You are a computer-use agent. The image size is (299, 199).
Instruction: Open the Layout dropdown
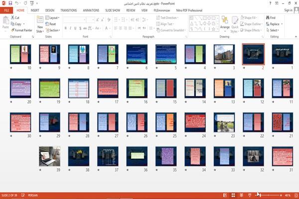pyautogui.click(x=52, y=18)
